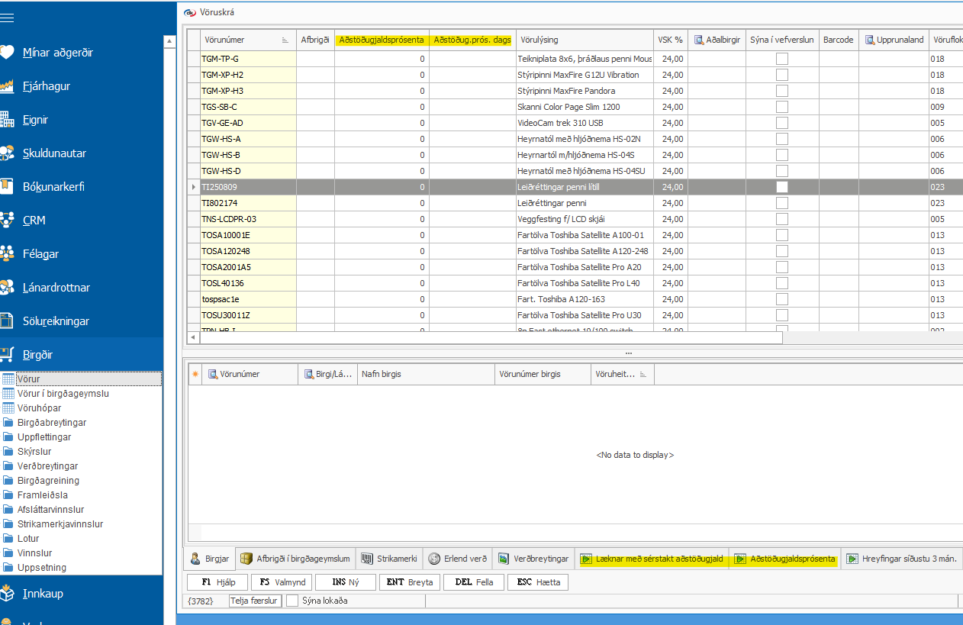Open the CRM sidebar icon
Screen dimensions: 963x625
click(7, 220)
